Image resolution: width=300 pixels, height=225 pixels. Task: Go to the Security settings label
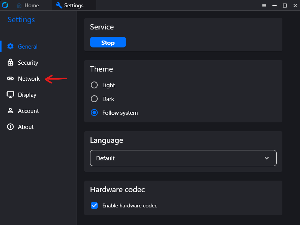pyautogui.click(x=28, y=62)
